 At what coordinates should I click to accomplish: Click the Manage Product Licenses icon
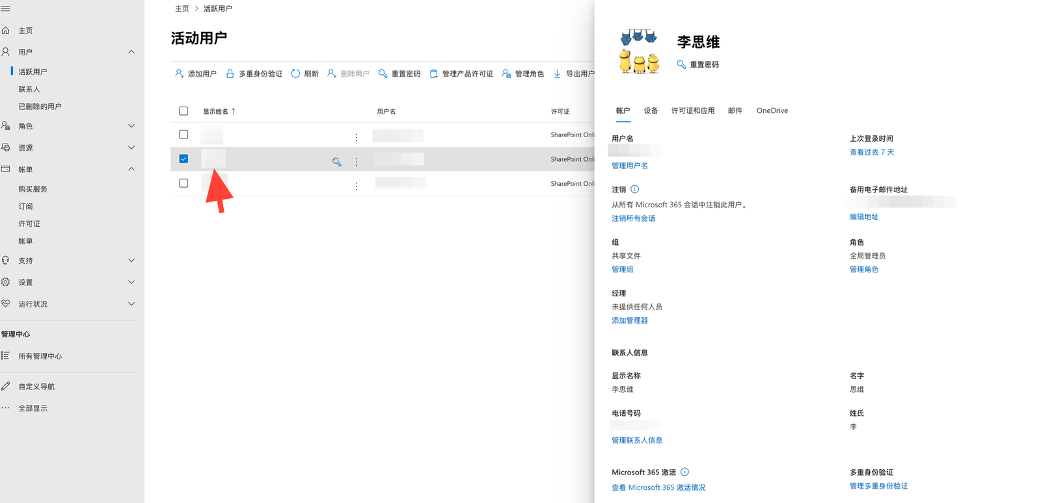coord(434,73)
